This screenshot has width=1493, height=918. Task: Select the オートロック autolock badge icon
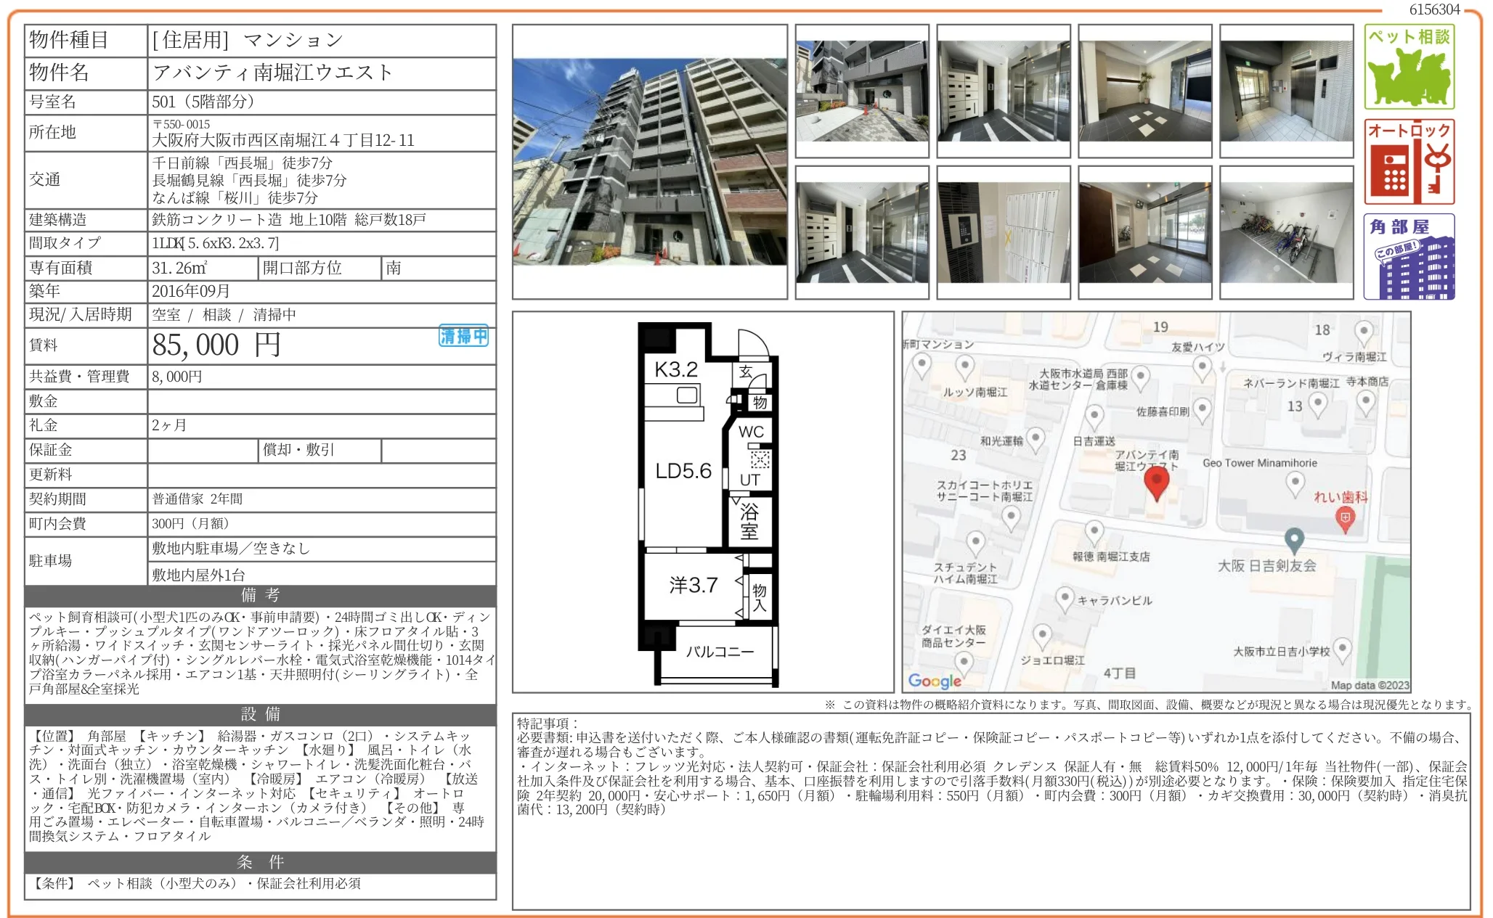tap(1409, 161)
